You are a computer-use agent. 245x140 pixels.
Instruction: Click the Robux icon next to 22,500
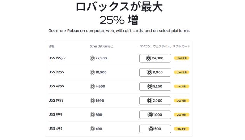tap(92, 58)
